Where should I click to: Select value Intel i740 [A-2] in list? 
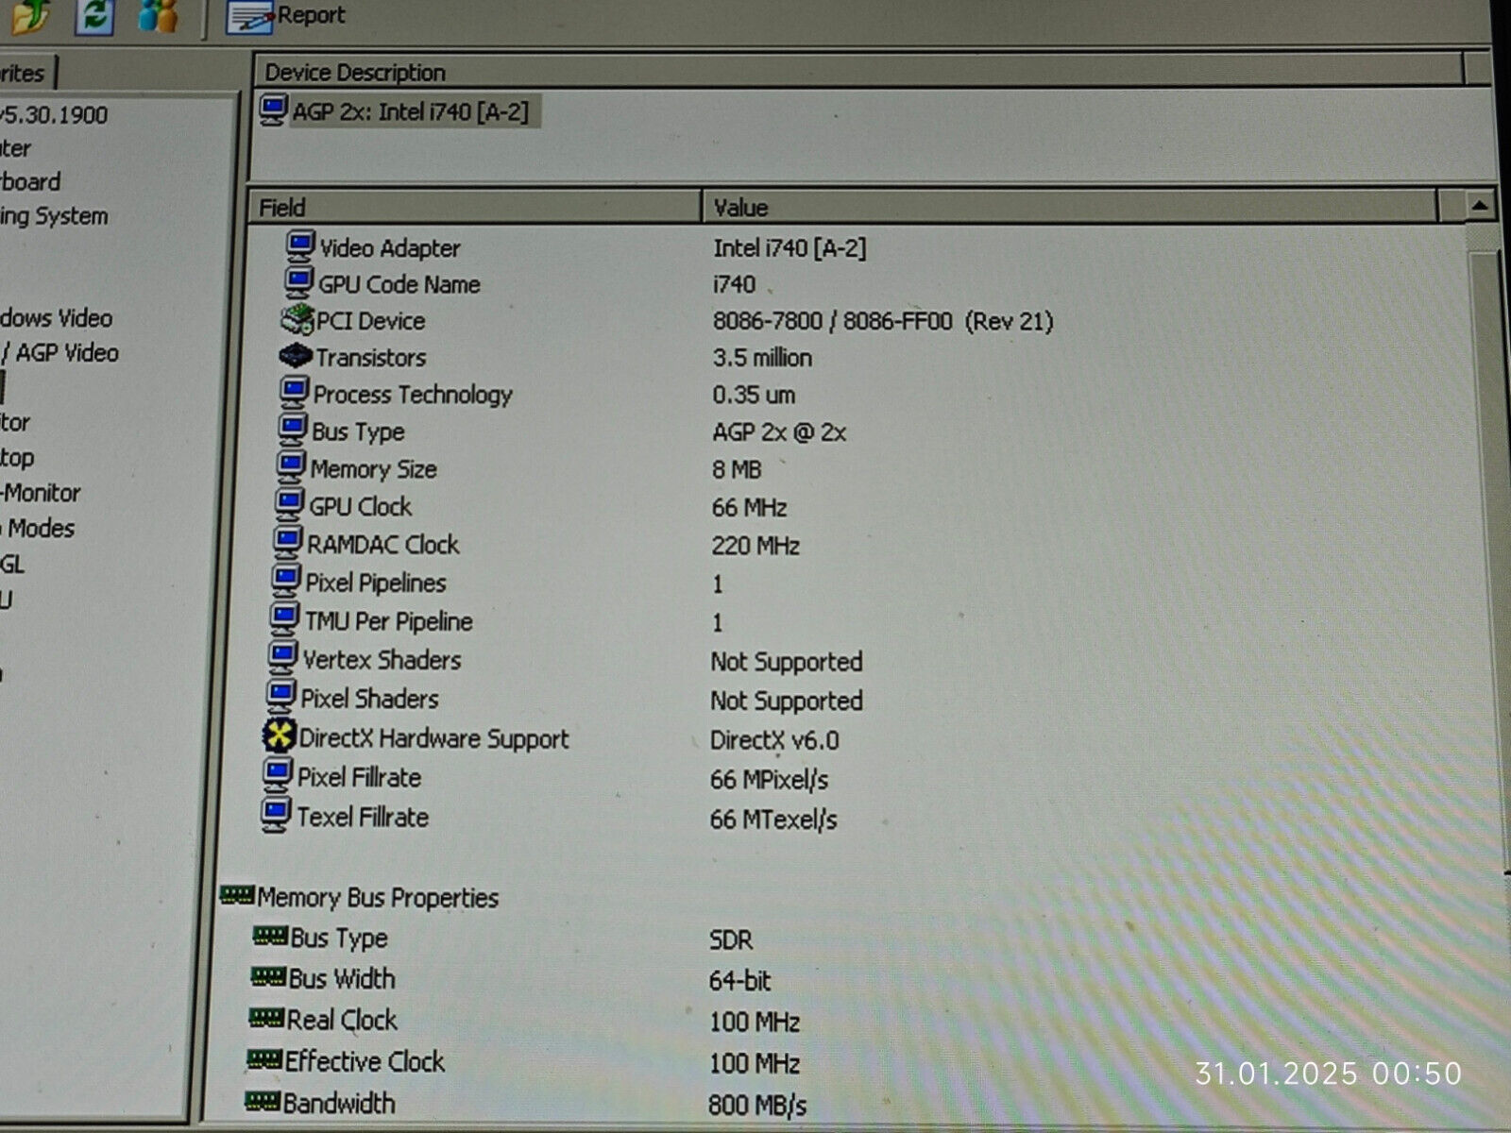tap(789, 248)
